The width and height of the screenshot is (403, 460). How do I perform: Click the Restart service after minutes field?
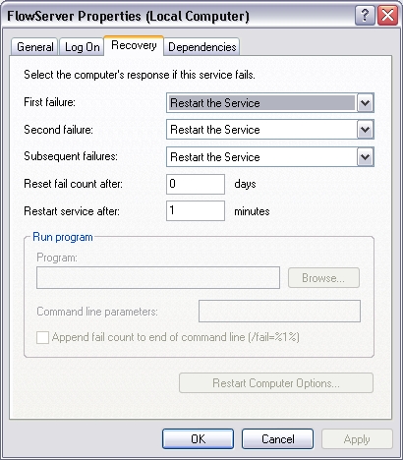(x=196, y=211)
